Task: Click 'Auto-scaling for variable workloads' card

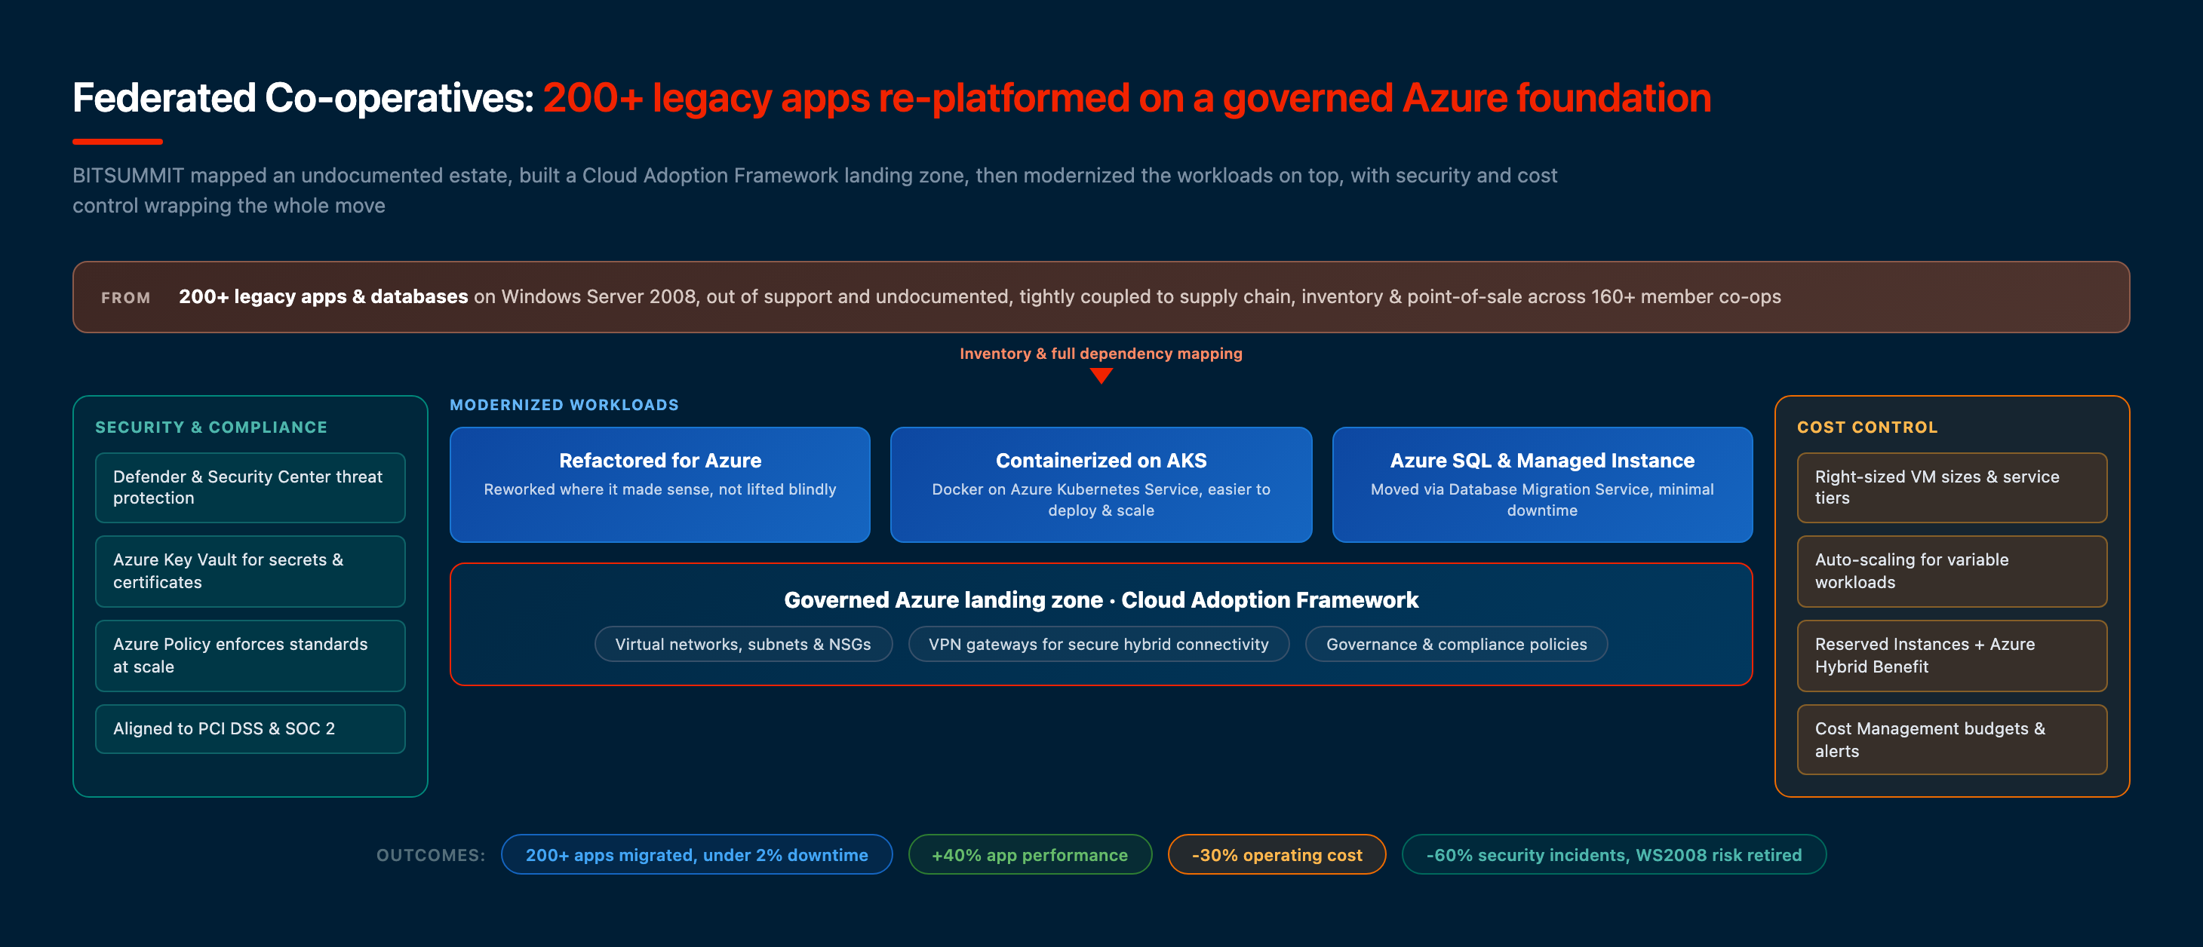Action: pyautogui.click(x=1952, y=571)
